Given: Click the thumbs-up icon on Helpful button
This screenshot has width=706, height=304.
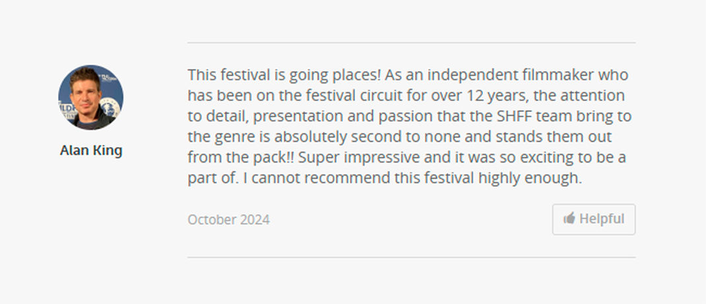Looking at the screenshot, I should [x=569, y=219].
